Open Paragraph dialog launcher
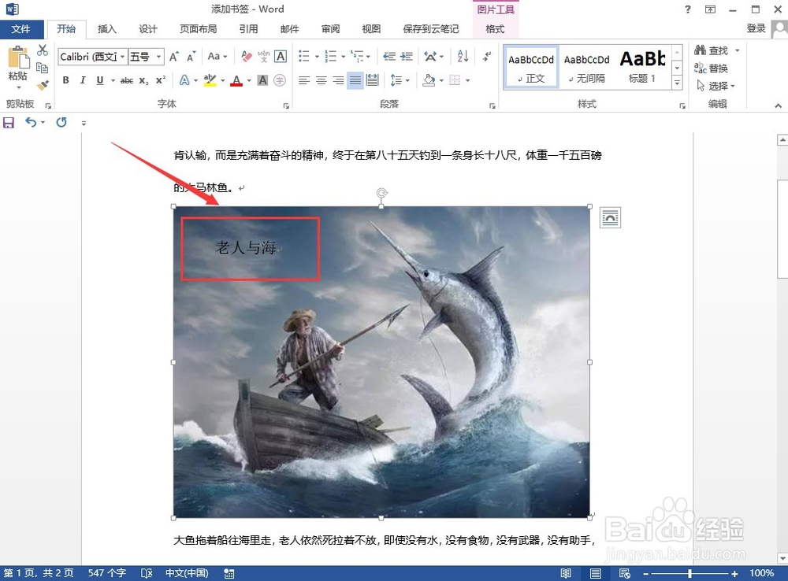 pyautogui.click(x=492, y=105)
